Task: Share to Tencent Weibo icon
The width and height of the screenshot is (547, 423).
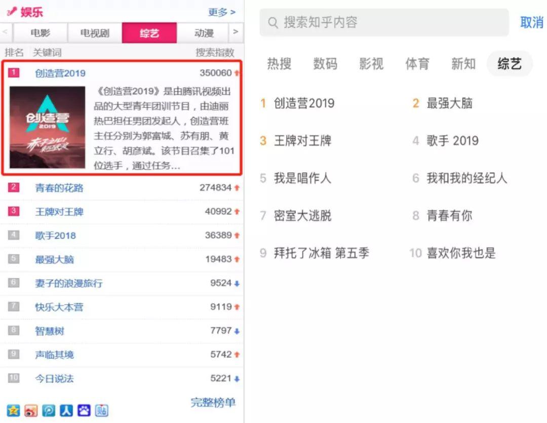Action: 49,410
